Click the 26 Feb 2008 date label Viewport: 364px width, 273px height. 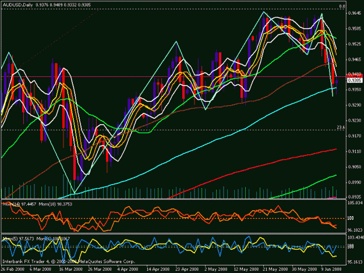click(13, 269)
